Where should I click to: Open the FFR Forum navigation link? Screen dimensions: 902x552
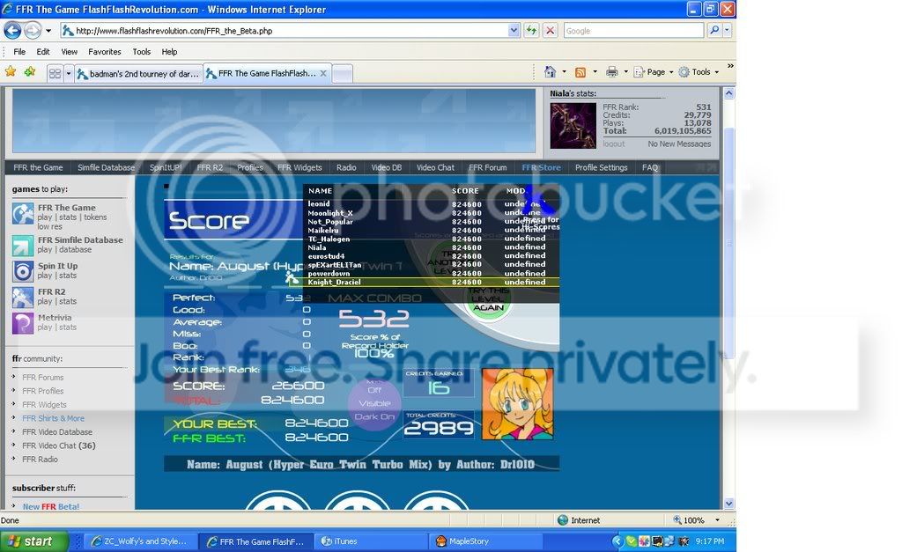coord(487,167)
